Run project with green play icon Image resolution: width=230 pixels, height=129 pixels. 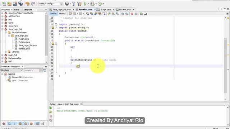pos(85,4)
